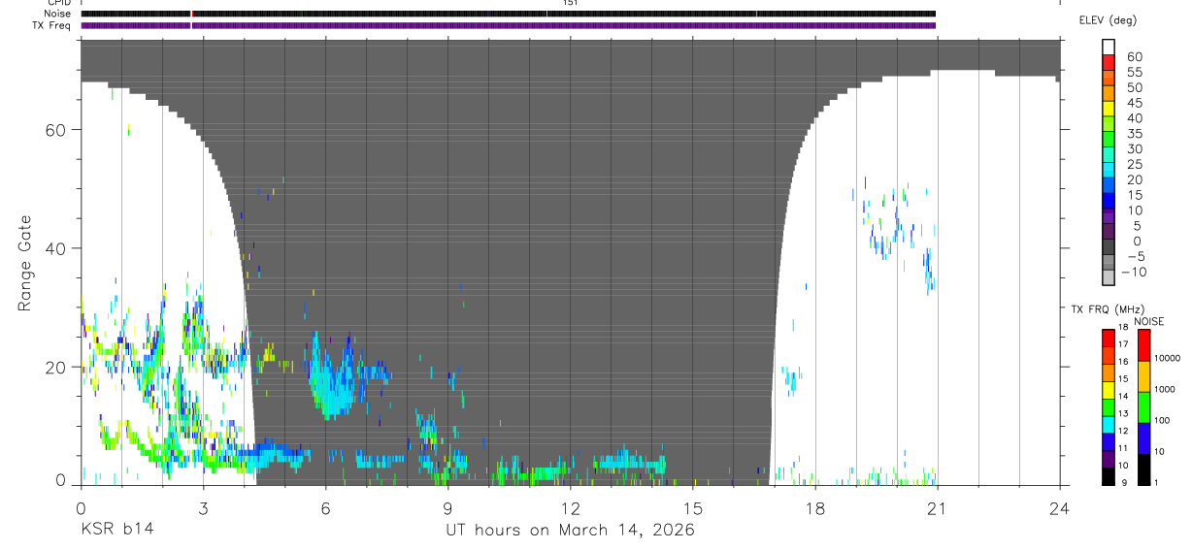
Task: Click the "6" tick label on the UT hours axis
Action: [x=325, y=508]
